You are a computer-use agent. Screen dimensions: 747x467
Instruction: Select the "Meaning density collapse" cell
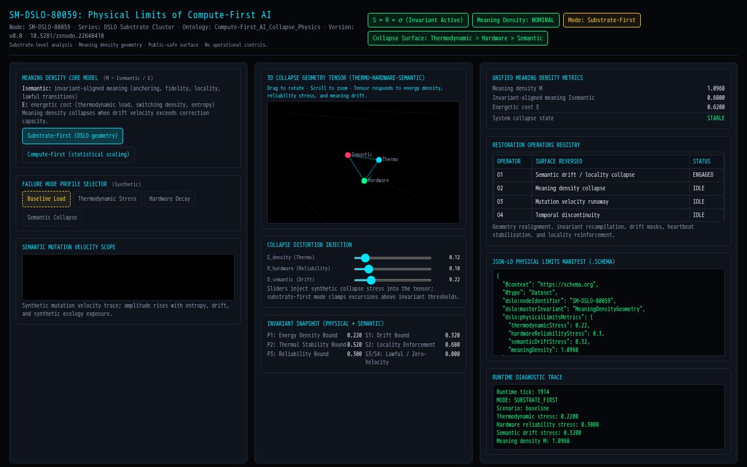(610, 189)
